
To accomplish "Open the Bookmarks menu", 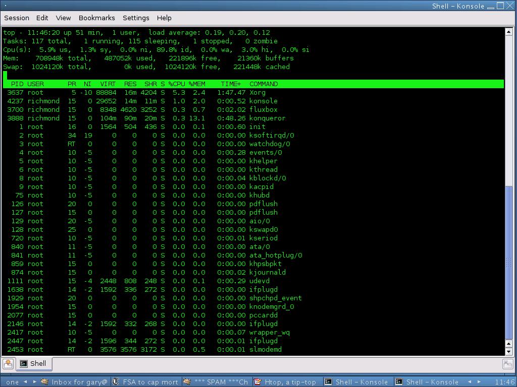I will pos(96,18).
